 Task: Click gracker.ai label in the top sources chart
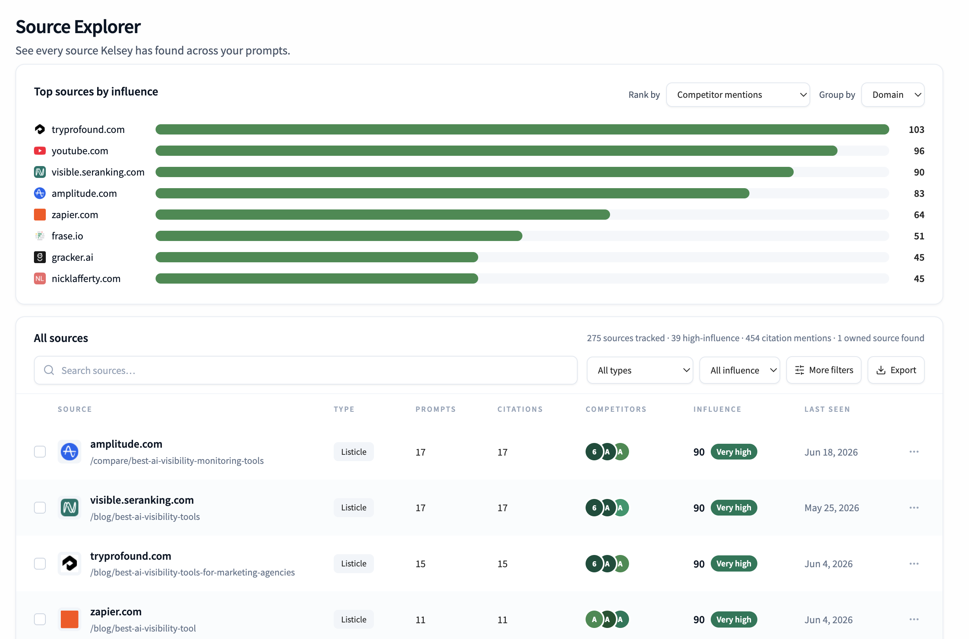pyautogui.click(x=72, y=258)
